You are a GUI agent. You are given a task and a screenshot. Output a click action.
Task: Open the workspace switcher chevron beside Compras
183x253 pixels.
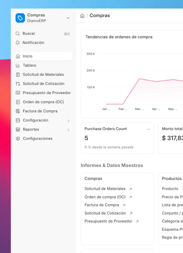pos(68,18)
